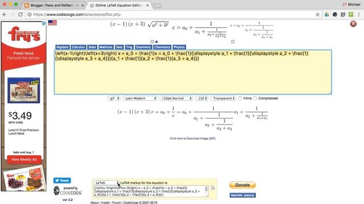Open the Geometry symbols tab
364x204 pixels.
[143, 47]
